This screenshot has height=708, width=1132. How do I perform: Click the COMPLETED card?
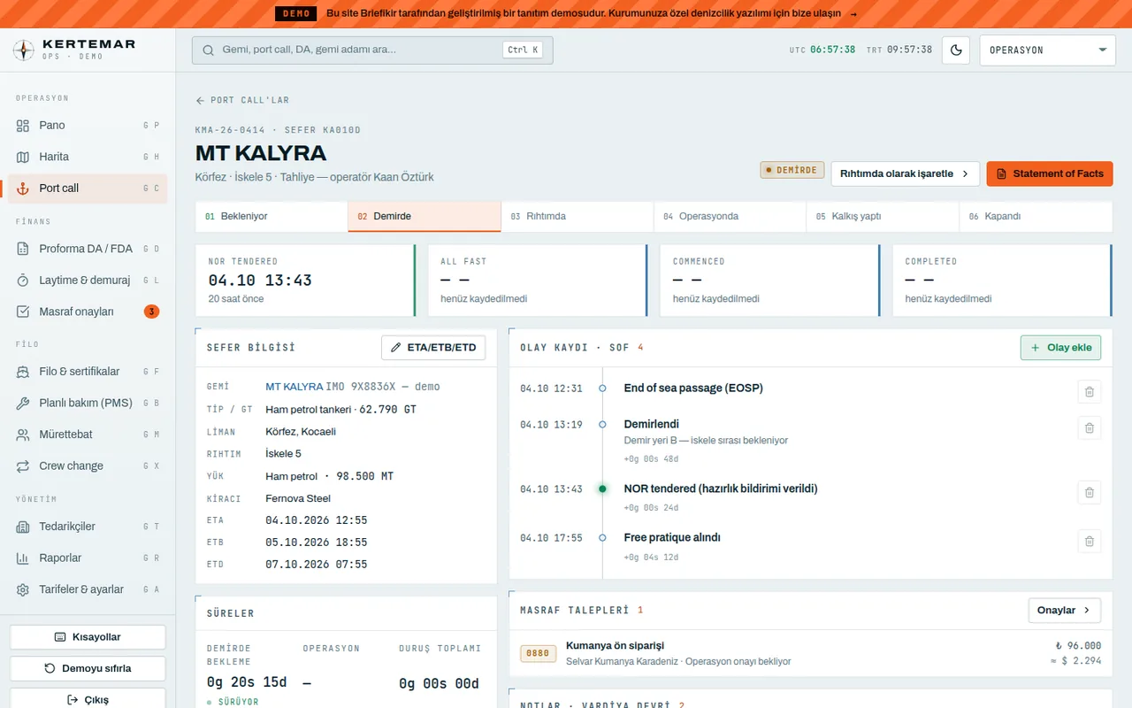[1002, 281]
